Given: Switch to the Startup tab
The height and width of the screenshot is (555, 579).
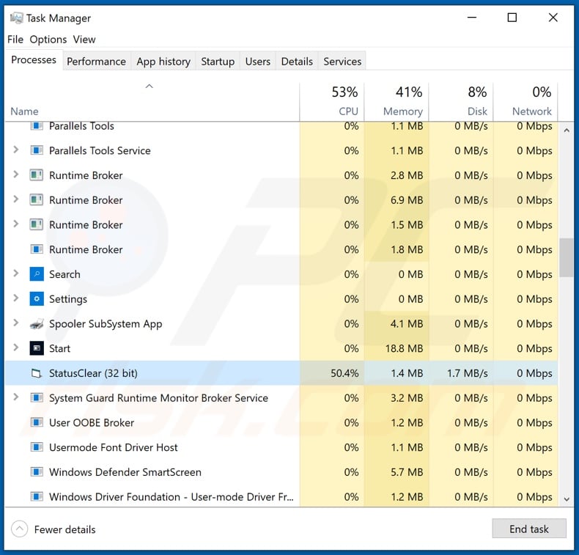Looking at the screenshot, I should 218,62.
